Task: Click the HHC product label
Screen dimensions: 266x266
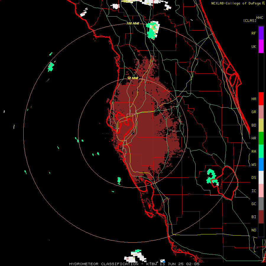Action: [259, 18]
